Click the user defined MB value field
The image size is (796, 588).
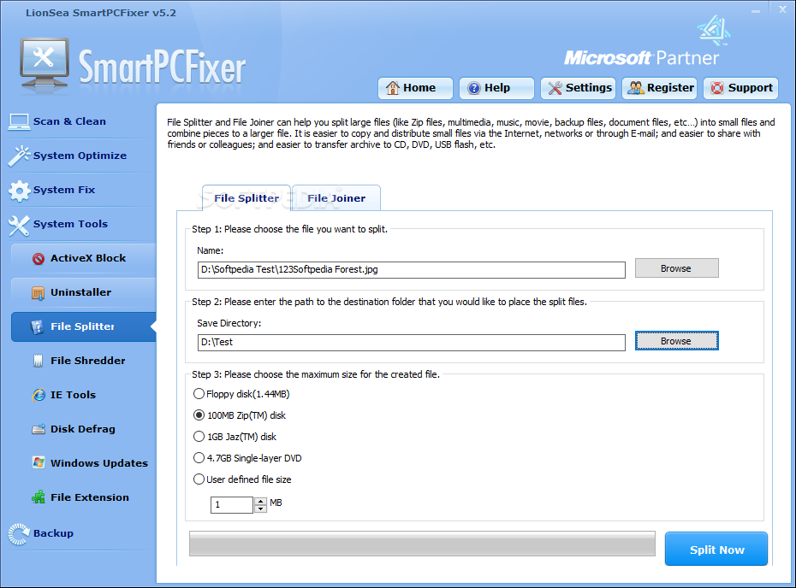231,505
